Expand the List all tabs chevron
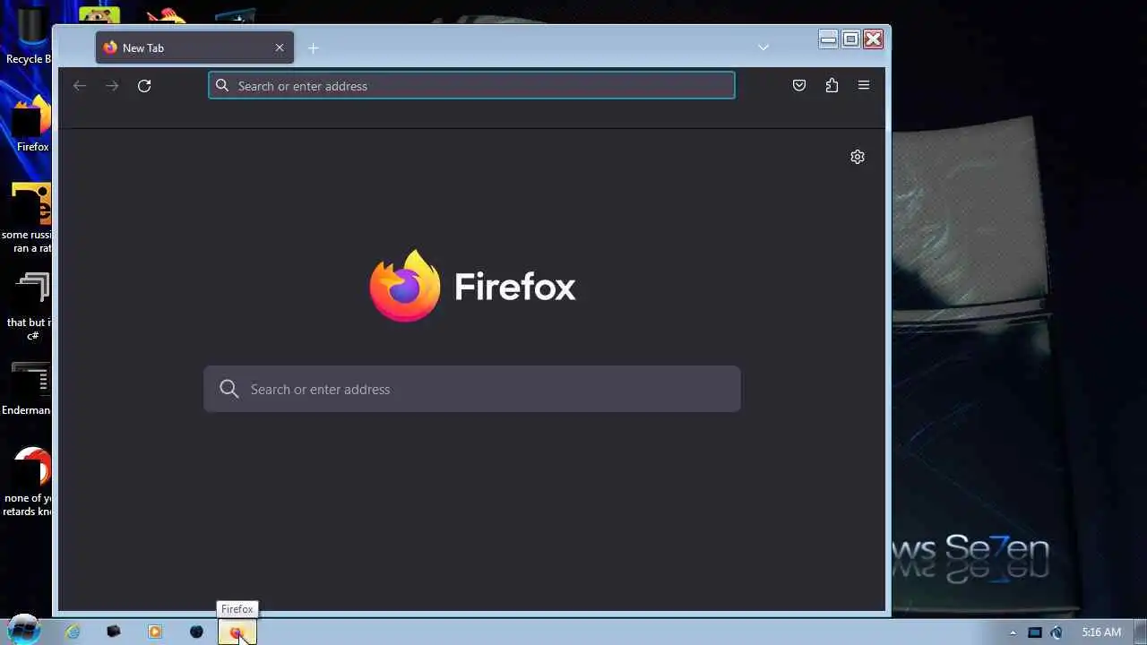 coord(763,47)
